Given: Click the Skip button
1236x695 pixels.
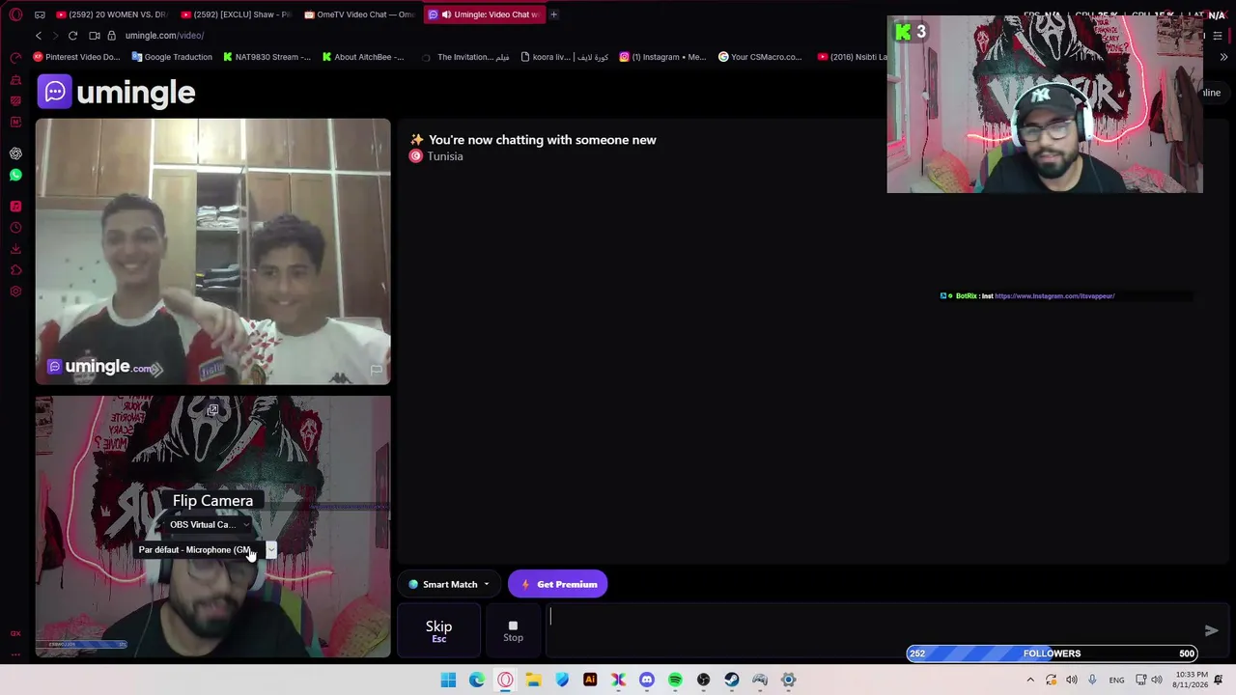Looking at the screenshot, I should 438,630.
